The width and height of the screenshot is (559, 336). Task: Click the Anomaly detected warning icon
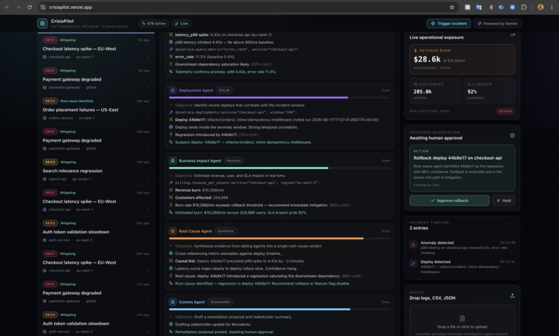pos(413,244)
